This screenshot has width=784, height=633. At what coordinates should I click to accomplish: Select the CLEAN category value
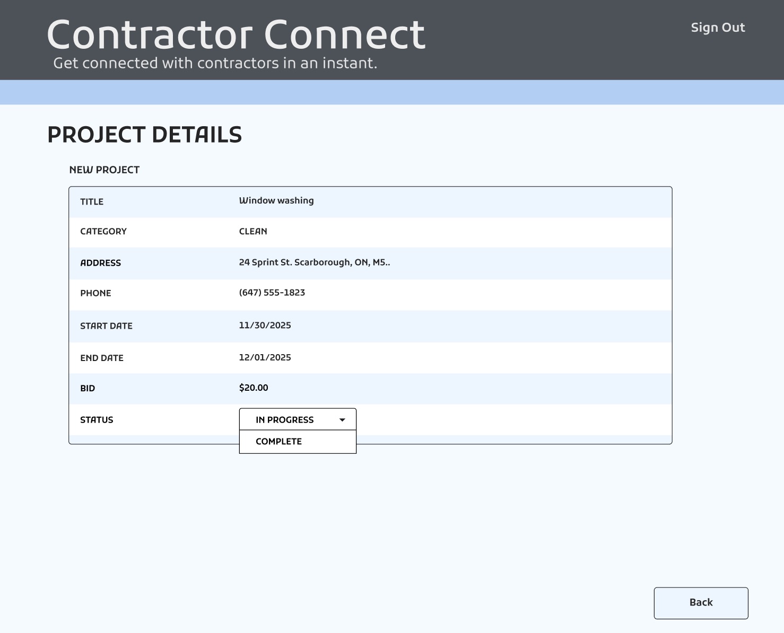(253, 231)
